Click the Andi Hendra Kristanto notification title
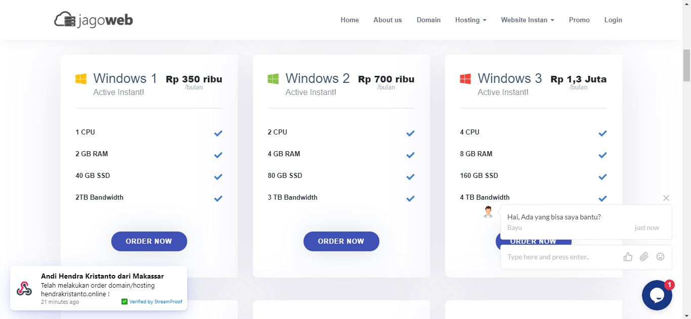 [x=102, y=276]
